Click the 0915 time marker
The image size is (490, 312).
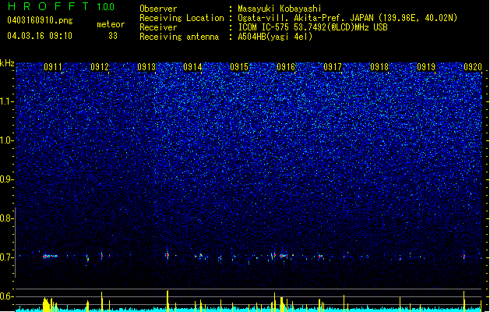point(239,67)
